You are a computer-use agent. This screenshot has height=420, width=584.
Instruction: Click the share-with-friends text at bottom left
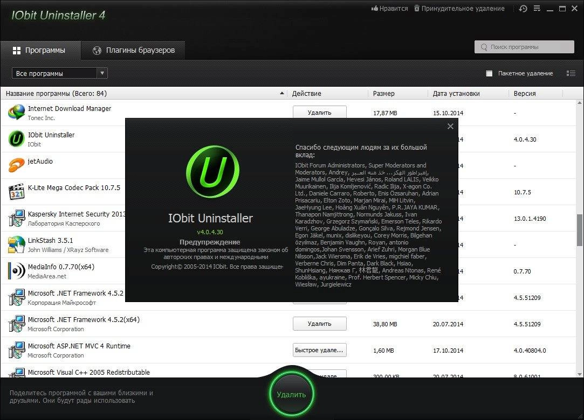pyautogui.click(x=81, y=396)
